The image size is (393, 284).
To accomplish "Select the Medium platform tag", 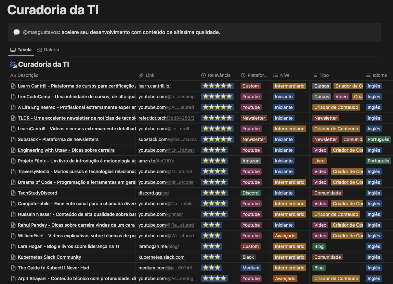I will click(x=251, y=268).
